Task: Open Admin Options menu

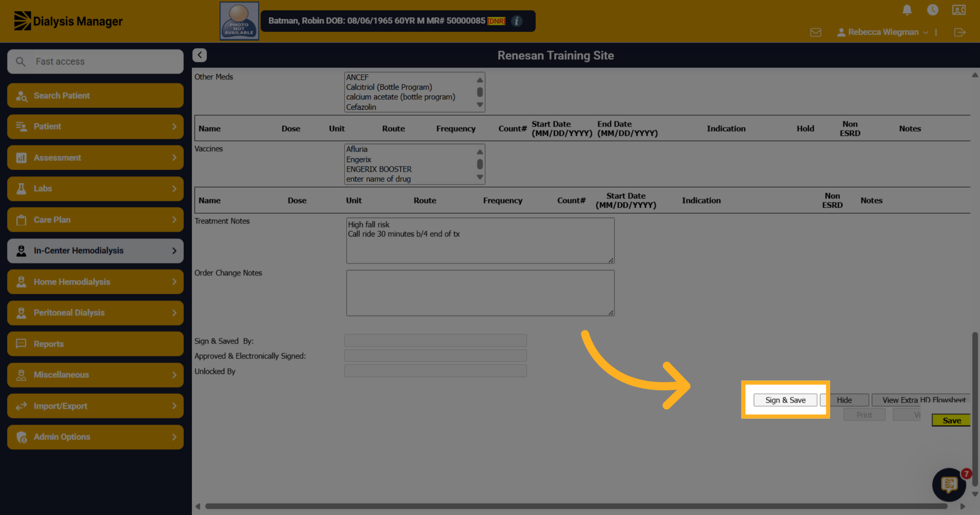Action: point(95,437)
